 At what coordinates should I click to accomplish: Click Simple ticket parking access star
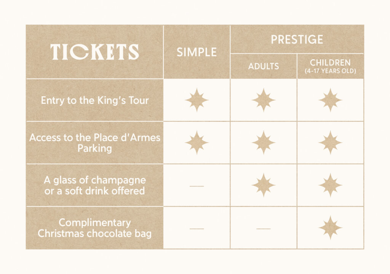point(197,143)
